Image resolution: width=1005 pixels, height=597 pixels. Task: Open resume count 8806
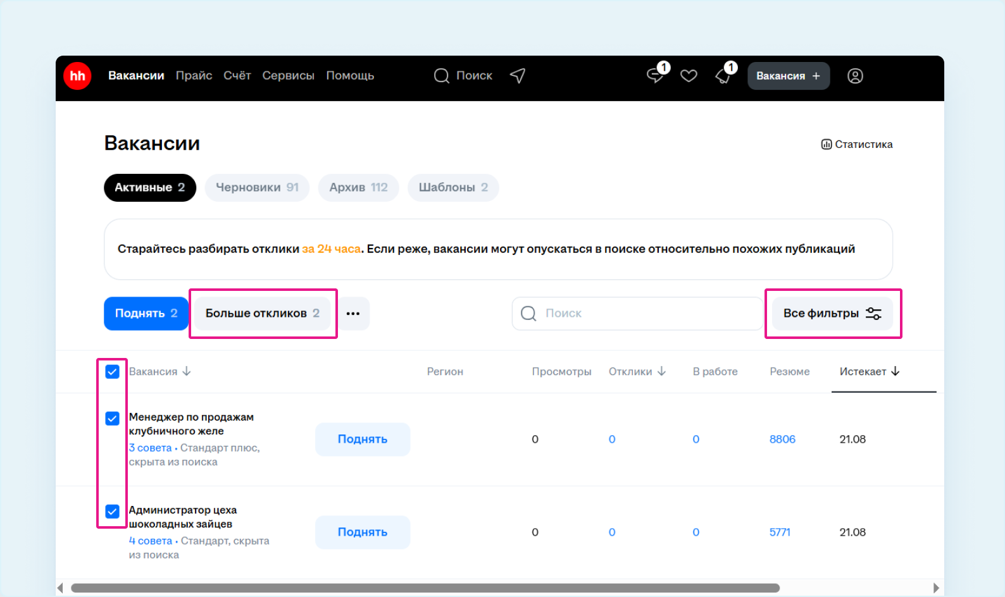(782, 440)
